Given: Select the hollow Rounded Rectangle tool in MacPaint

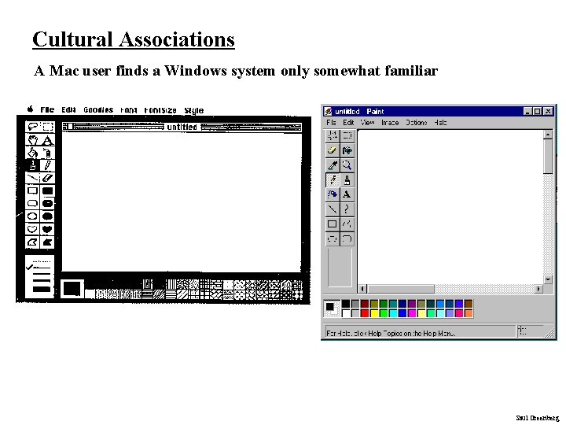Looking at the screenshot, I should [33, 203].
